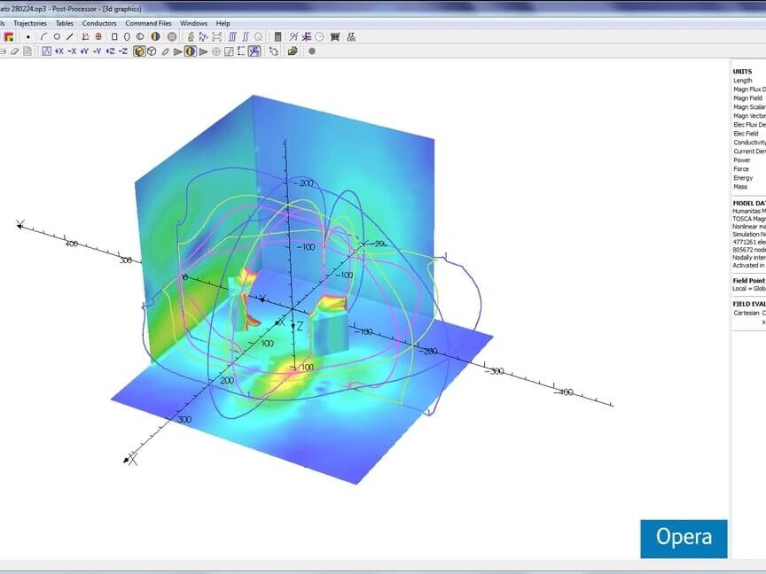The height and width of the screenshot is (574, 766).
Task: Click the calculator icon in toolbar
Action: click(277, 37)
